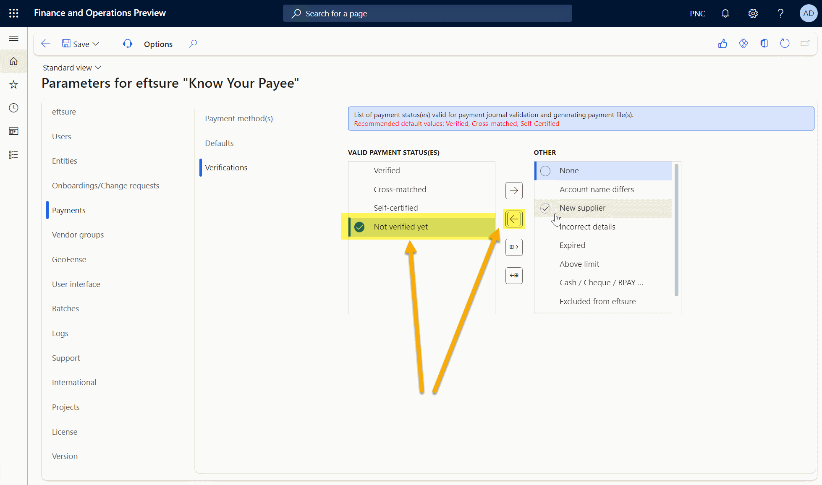Select Incorrect details in Other list

pos(603,227)
